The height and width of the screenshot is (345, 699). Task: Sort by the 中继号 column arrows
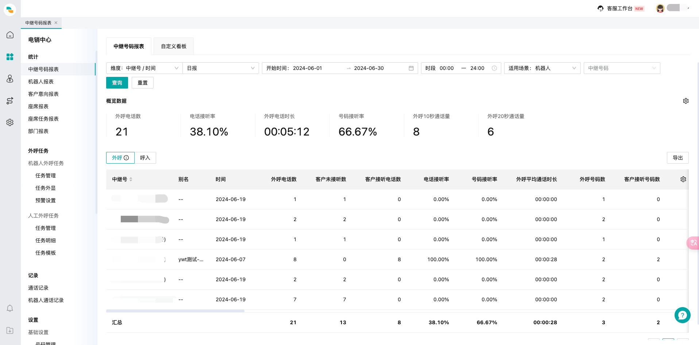point(131,179)
